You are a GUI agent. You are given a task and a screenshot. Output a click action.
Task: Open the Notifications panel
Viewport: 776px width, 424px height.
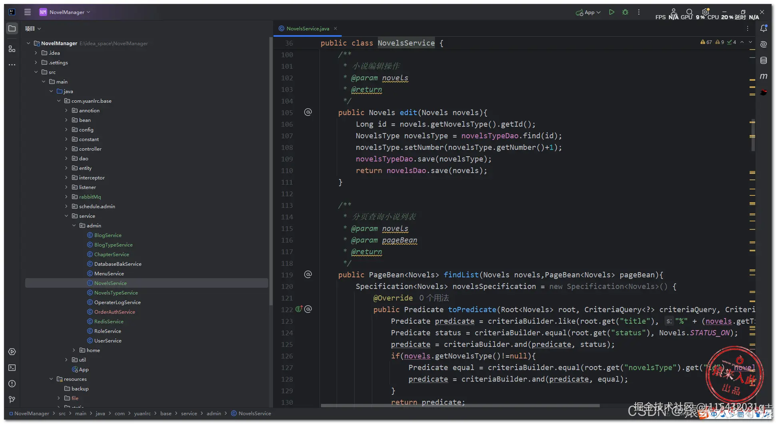point(764,28)
